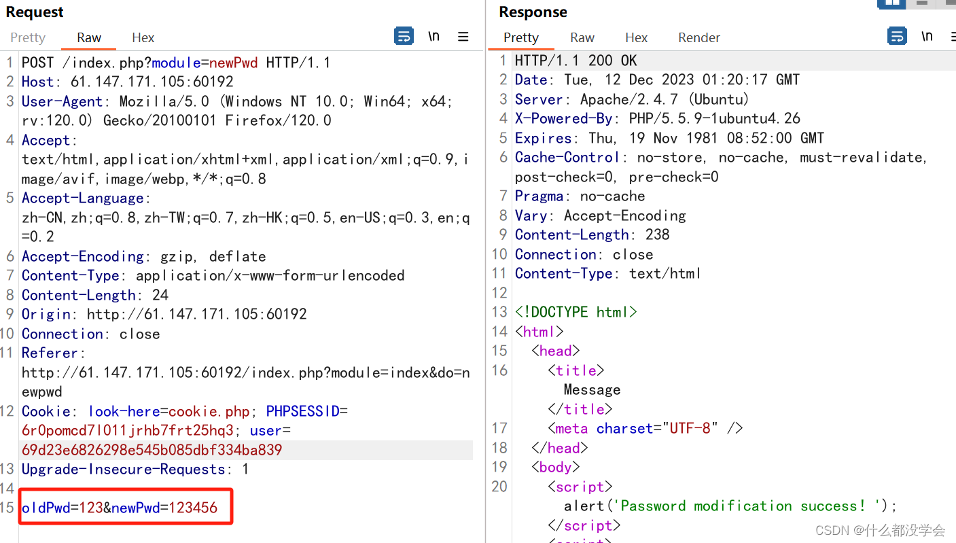
Task: Click the Upgrade-Insecure-Requests: 1 header
Action: point(135,469)
